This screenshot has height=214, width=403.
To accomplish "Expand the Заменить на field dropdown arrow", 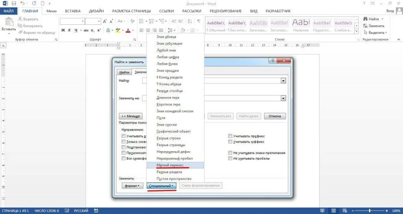I will (283, 98).
